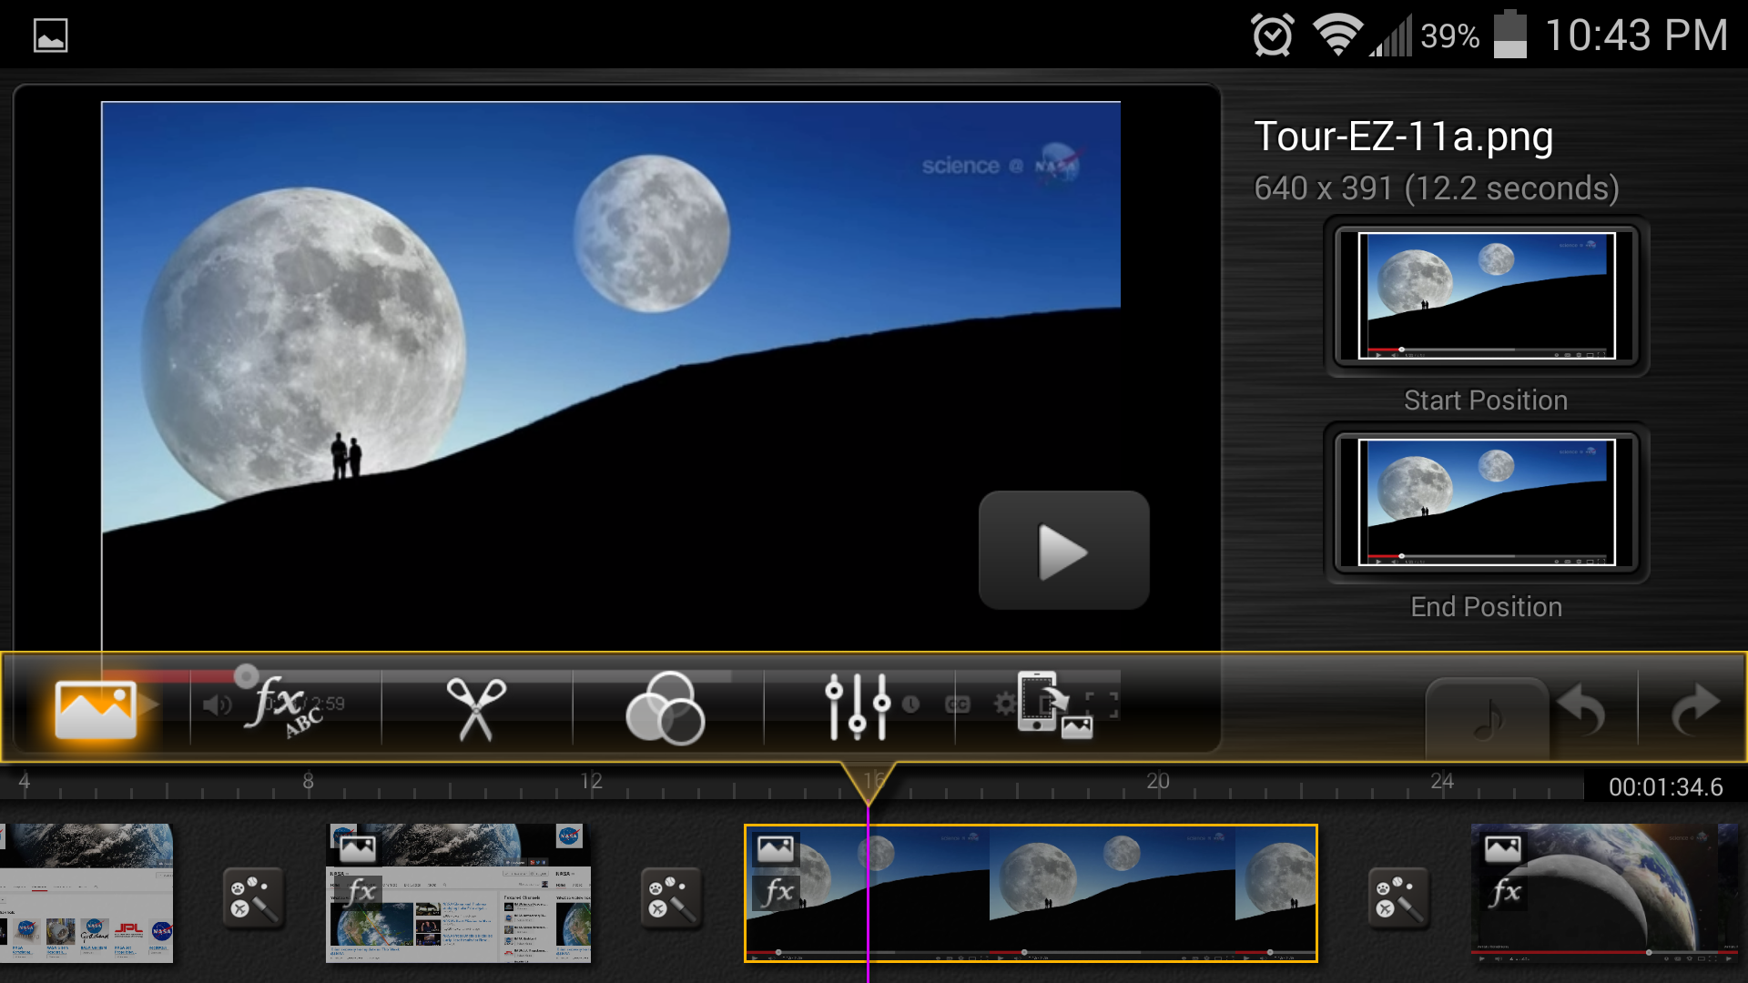Image resolution: width=1748 pixels, height=983 pixels.
Task: Tap the yellow playhead marker on the ruler
Action: (869, 783)
